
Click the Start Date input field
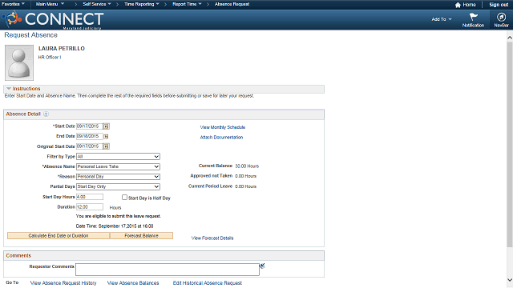89,126
